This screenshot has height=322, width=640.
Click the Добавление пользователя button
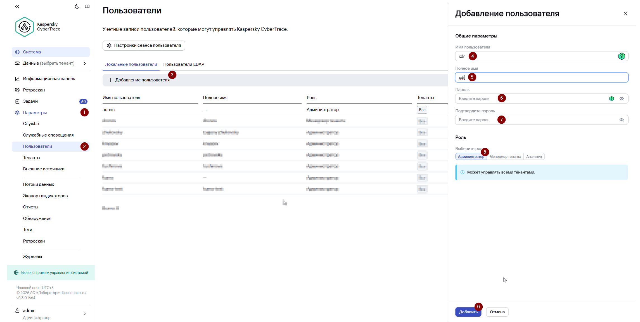tap(139, 80)
